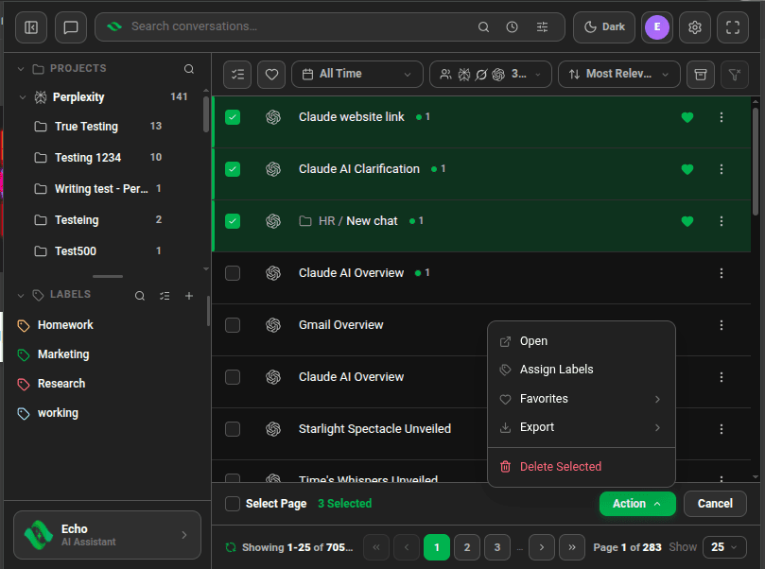This screenshot has height=569, width=765.
Task: Toggle Dark theme mode
Action: pos(604,27)
